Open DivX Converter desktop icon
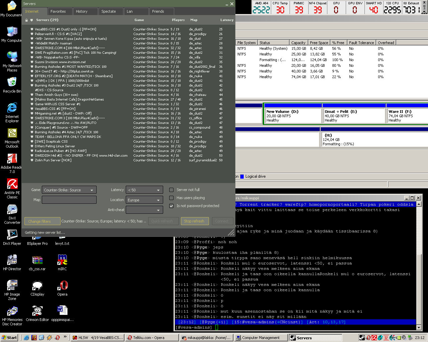The height and width of the screenshot is (342, 428). (12, 214)
